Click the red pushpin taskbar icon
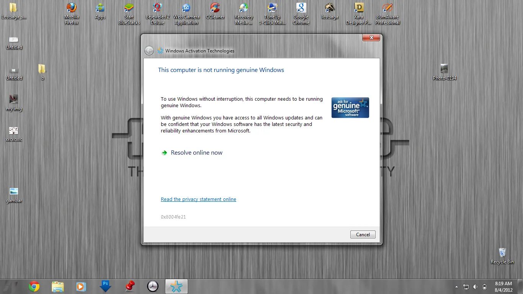 tap(130, 286)
